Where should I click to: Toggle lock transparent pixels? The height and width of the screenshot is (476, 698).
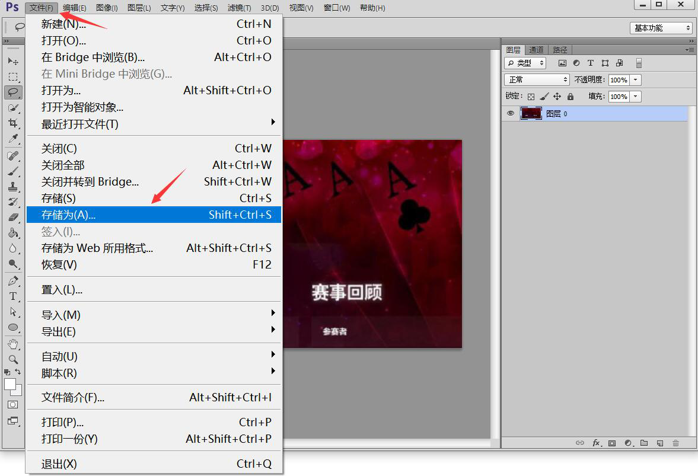coord(531,97)
